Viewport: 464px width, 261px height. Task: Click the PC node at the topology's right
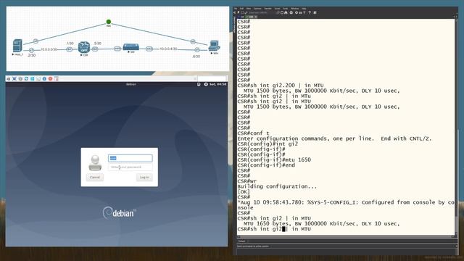(214, 46)
